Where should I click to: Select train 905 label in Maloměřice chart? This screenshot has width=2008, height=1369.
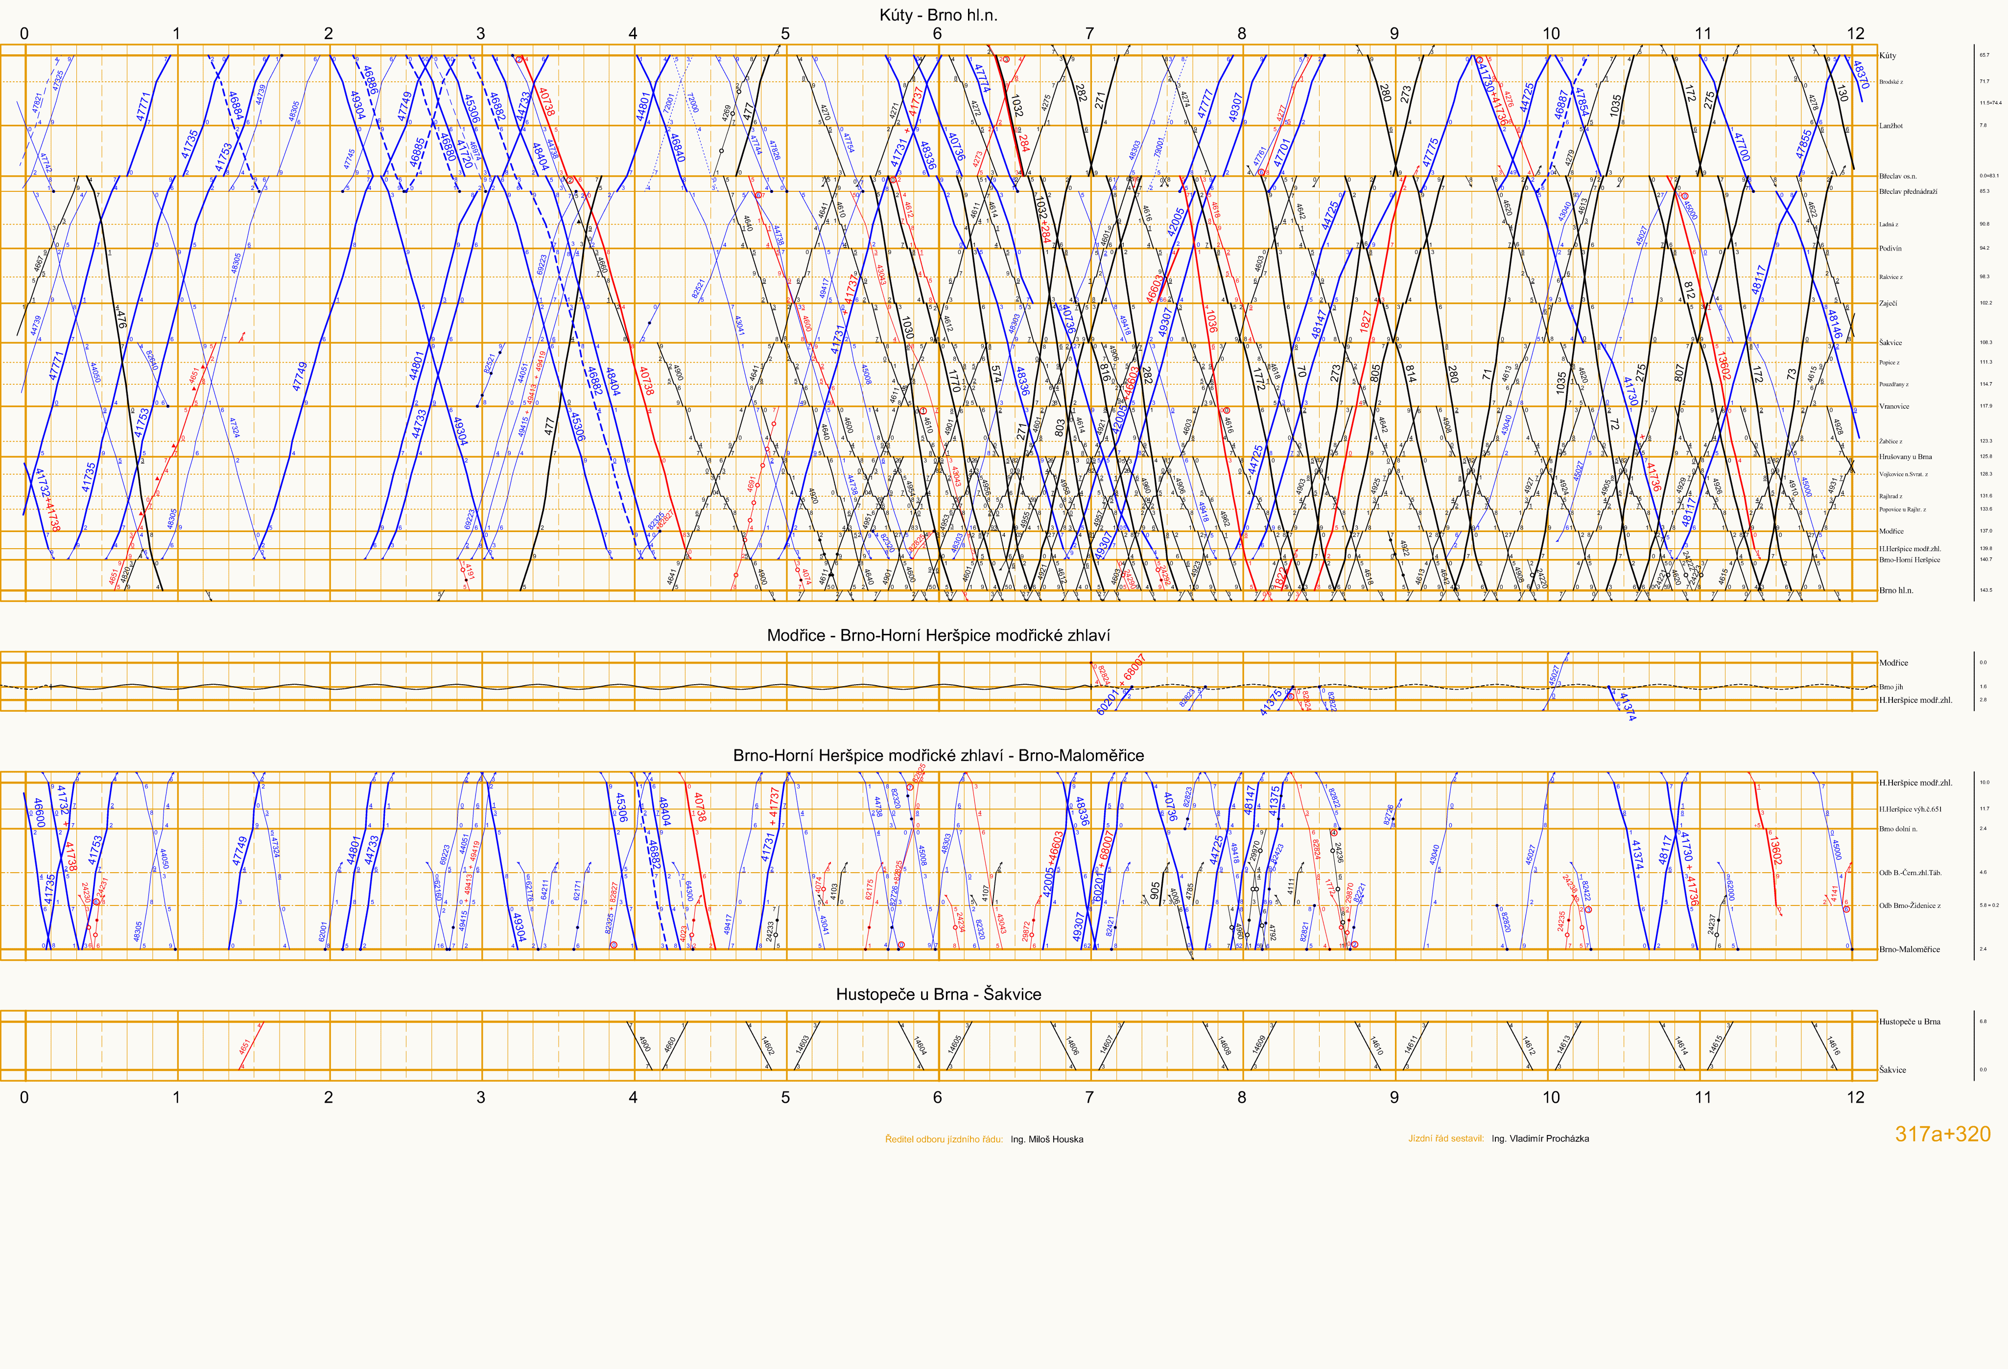coord(1155,890)
